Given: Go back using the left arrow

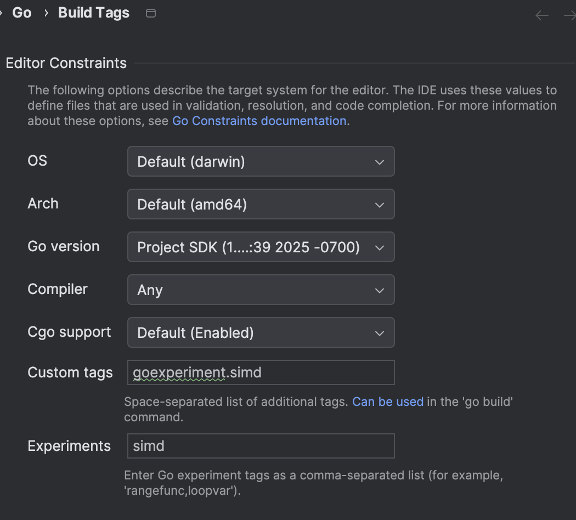Looking at the screenshot, I should click(541, 15).
